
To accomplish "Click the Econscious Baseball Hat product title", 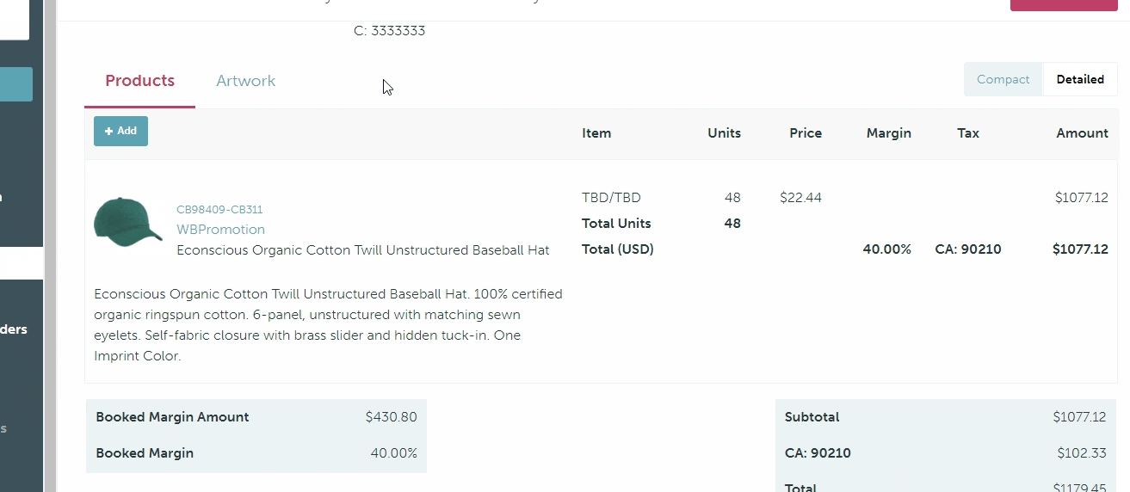I will point(362,250).
